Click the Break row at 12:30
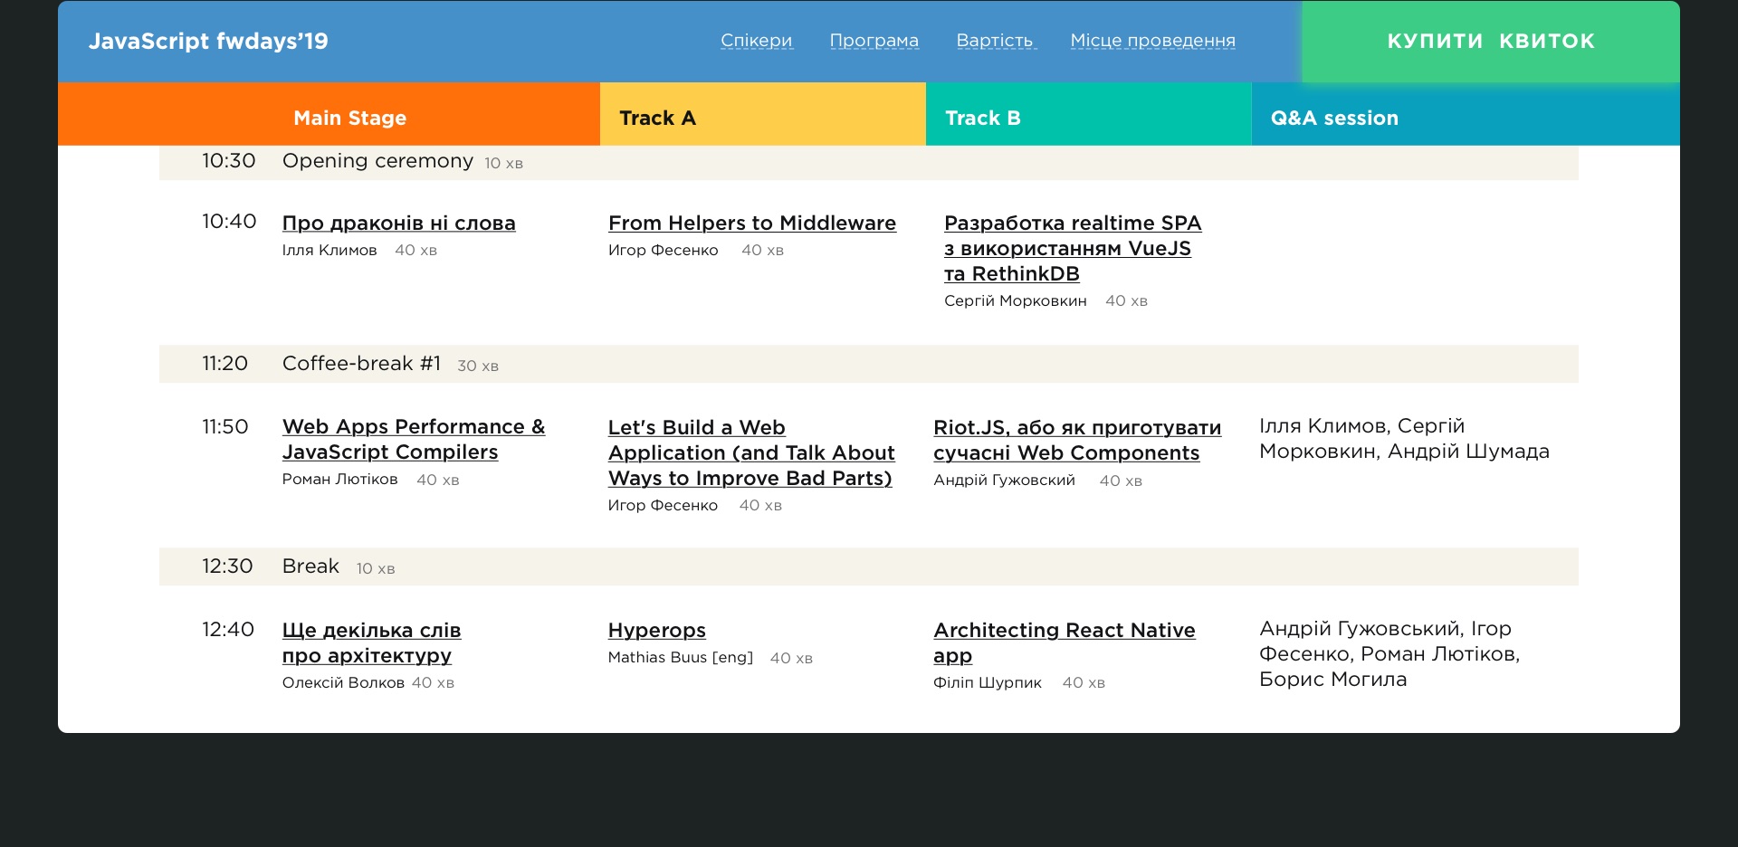This screenshot has width=1738, height=847. coord(869,566)
